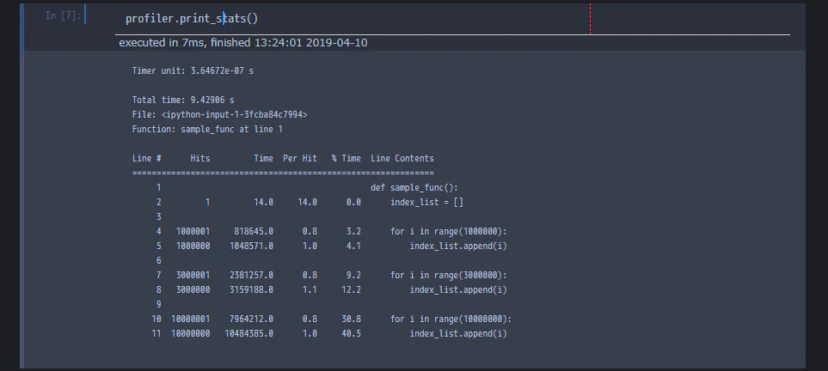828x371 pixels.
Task: Click the time value 2381257.0
Action: [251, 276]
